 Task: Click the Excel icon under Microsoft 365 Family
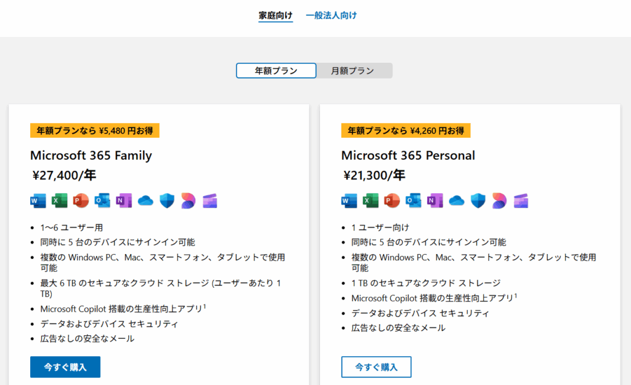point(60,200)
